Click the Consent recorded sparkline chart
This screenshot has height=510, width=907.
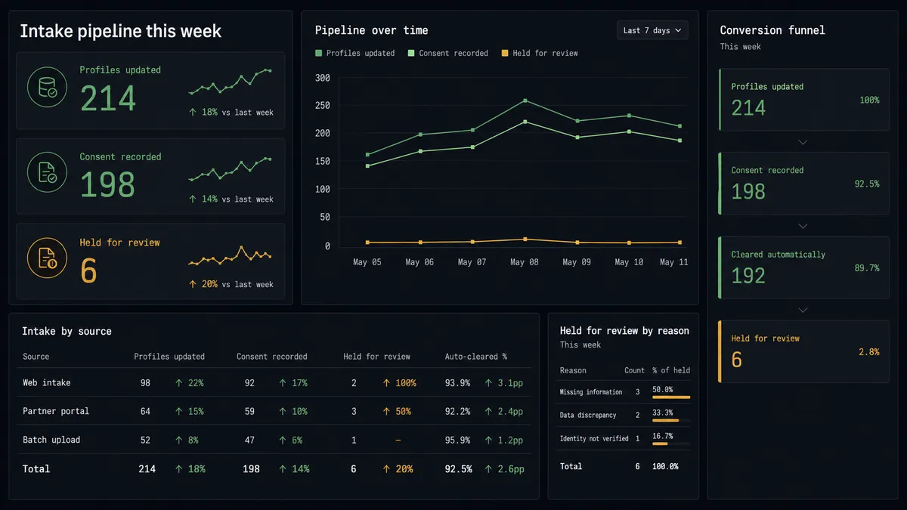[x=230, y=168]
